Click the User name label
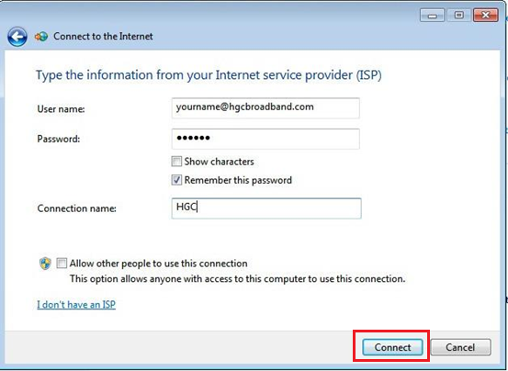 (61, 109)
